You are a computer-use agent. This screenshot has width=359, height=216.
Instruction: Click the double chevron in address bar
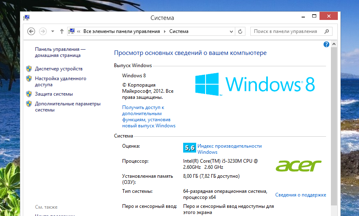pyautogui.click(x=79, y=32)
